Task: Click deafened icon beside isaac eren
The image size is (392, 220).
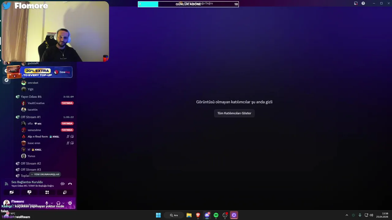Action: (72, 143)
